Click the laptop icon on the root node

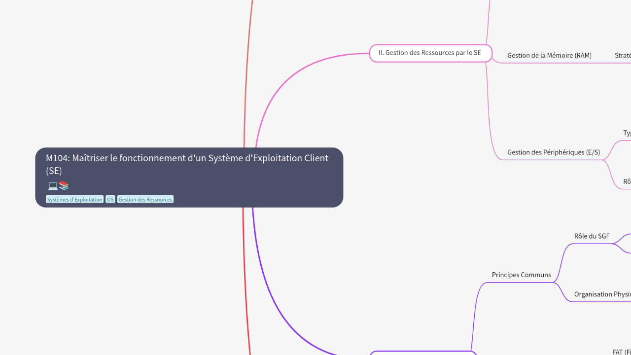pyautogui.click(x=52, y=186)
